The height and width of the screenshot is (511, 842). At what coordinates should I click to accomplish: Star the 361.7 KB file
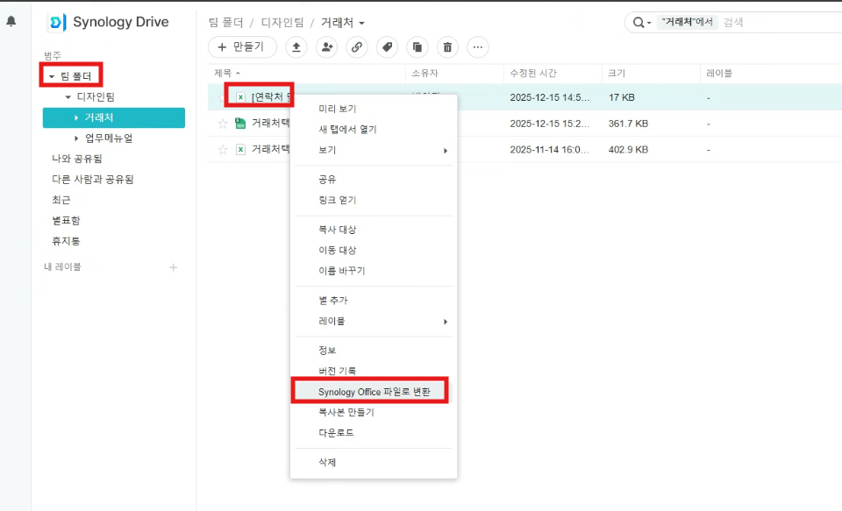click(x=223, y=124)
